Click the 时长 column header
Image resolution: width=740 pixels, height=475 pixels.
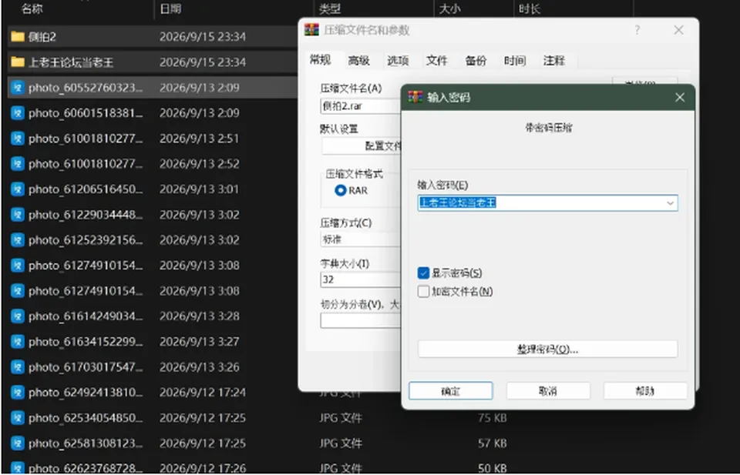tap(529, 8)
